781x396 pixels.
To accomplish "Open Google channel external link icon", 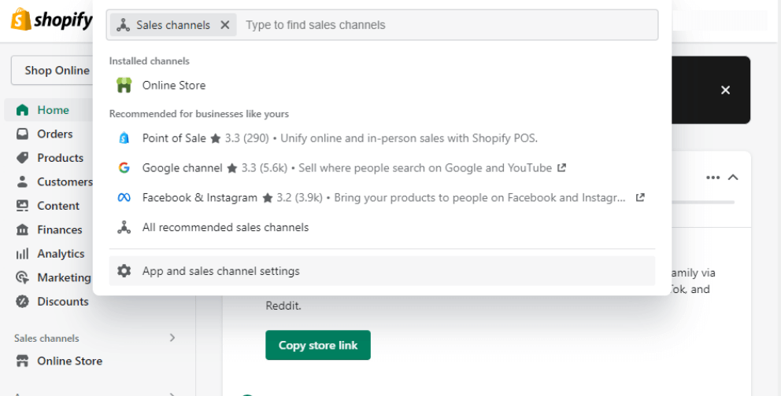I will [561, 168].
